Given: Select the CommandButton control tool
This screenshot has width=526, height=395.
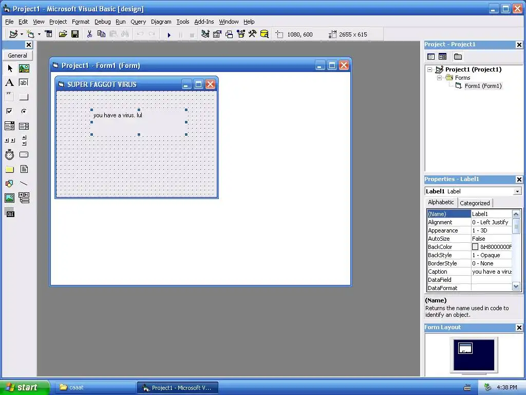Looking at the screenshot, I should (24, 97).
